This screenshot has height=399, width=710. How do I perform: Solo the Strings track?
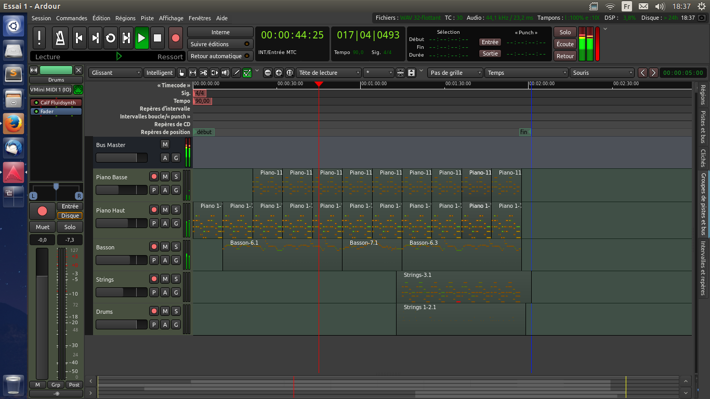tap(176, 279)
